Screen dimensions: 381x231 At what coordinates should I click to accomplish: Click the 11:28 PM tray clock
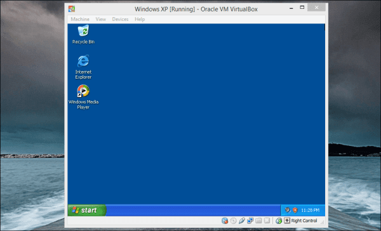pos(311,210)
